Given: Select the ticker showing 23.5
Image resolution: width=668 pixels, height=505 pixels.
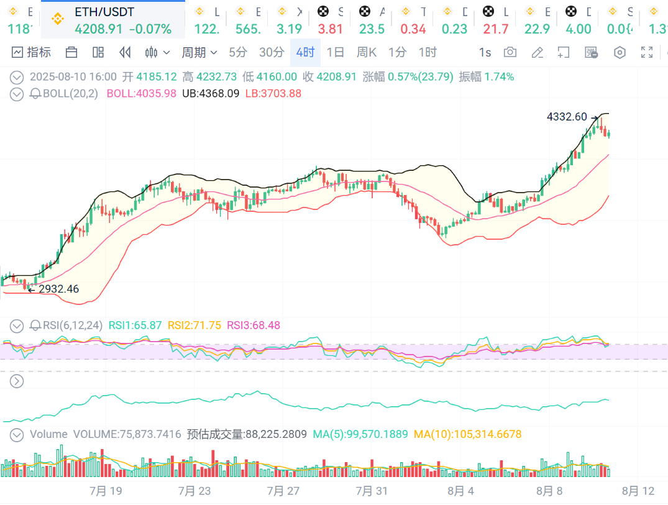Looking at the screenshot, I should point(372,20).
